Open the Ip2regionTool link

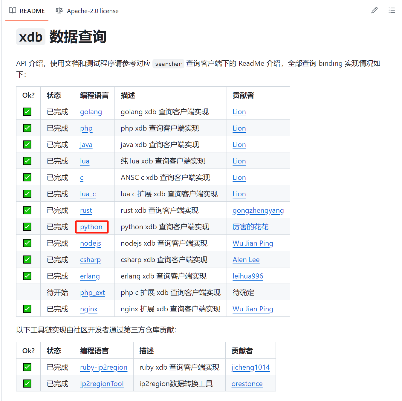click(102, 384)
